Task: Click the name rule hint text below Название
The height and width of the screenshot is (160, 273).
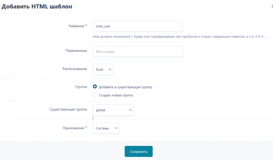Action: (x=180, y=37)
